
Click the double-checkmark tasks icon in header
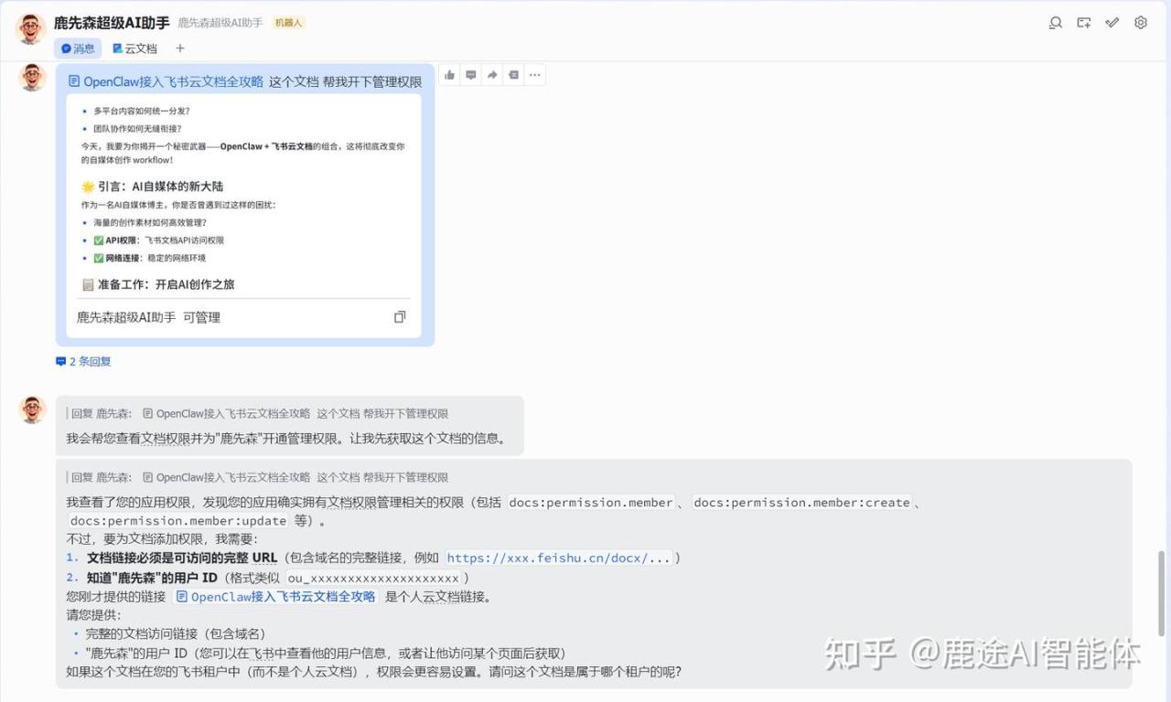pyautogui.click(x=1112, y=23)
